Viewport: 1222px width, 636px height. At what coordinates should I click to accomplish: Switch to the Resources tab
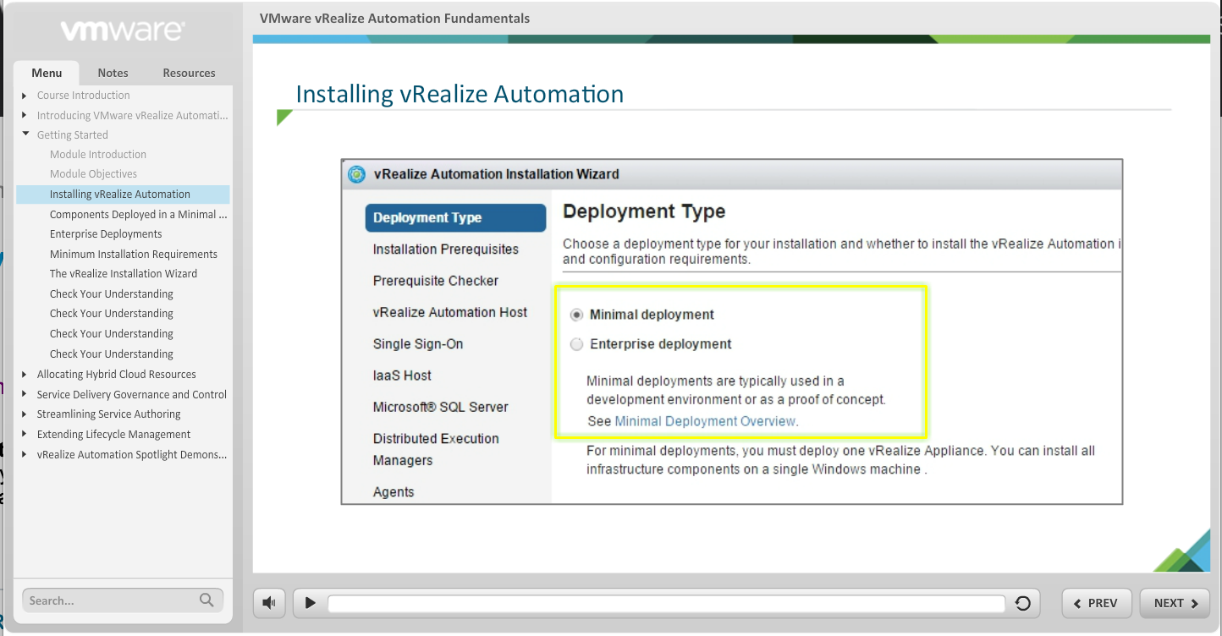click(x=189, y=73)
